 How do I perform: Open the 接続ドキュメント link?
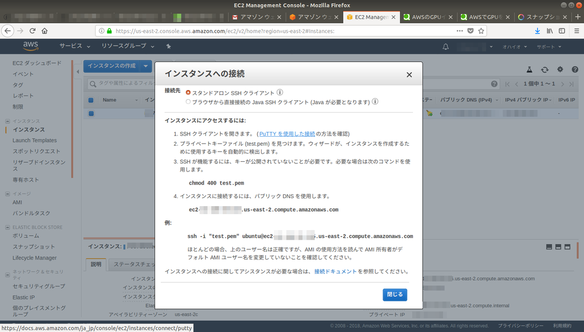click(335, 272)
